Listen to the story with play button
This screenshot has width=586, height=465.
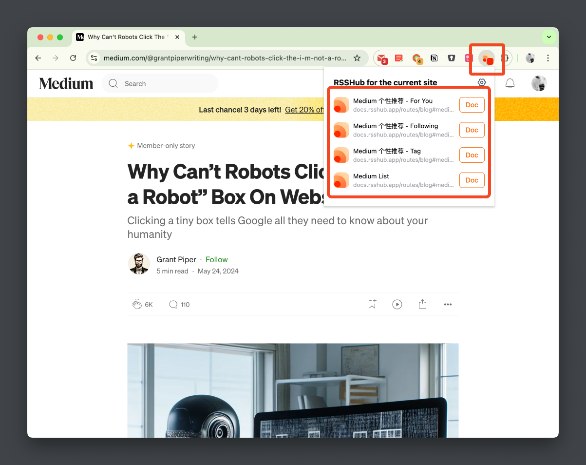point(397,305)
